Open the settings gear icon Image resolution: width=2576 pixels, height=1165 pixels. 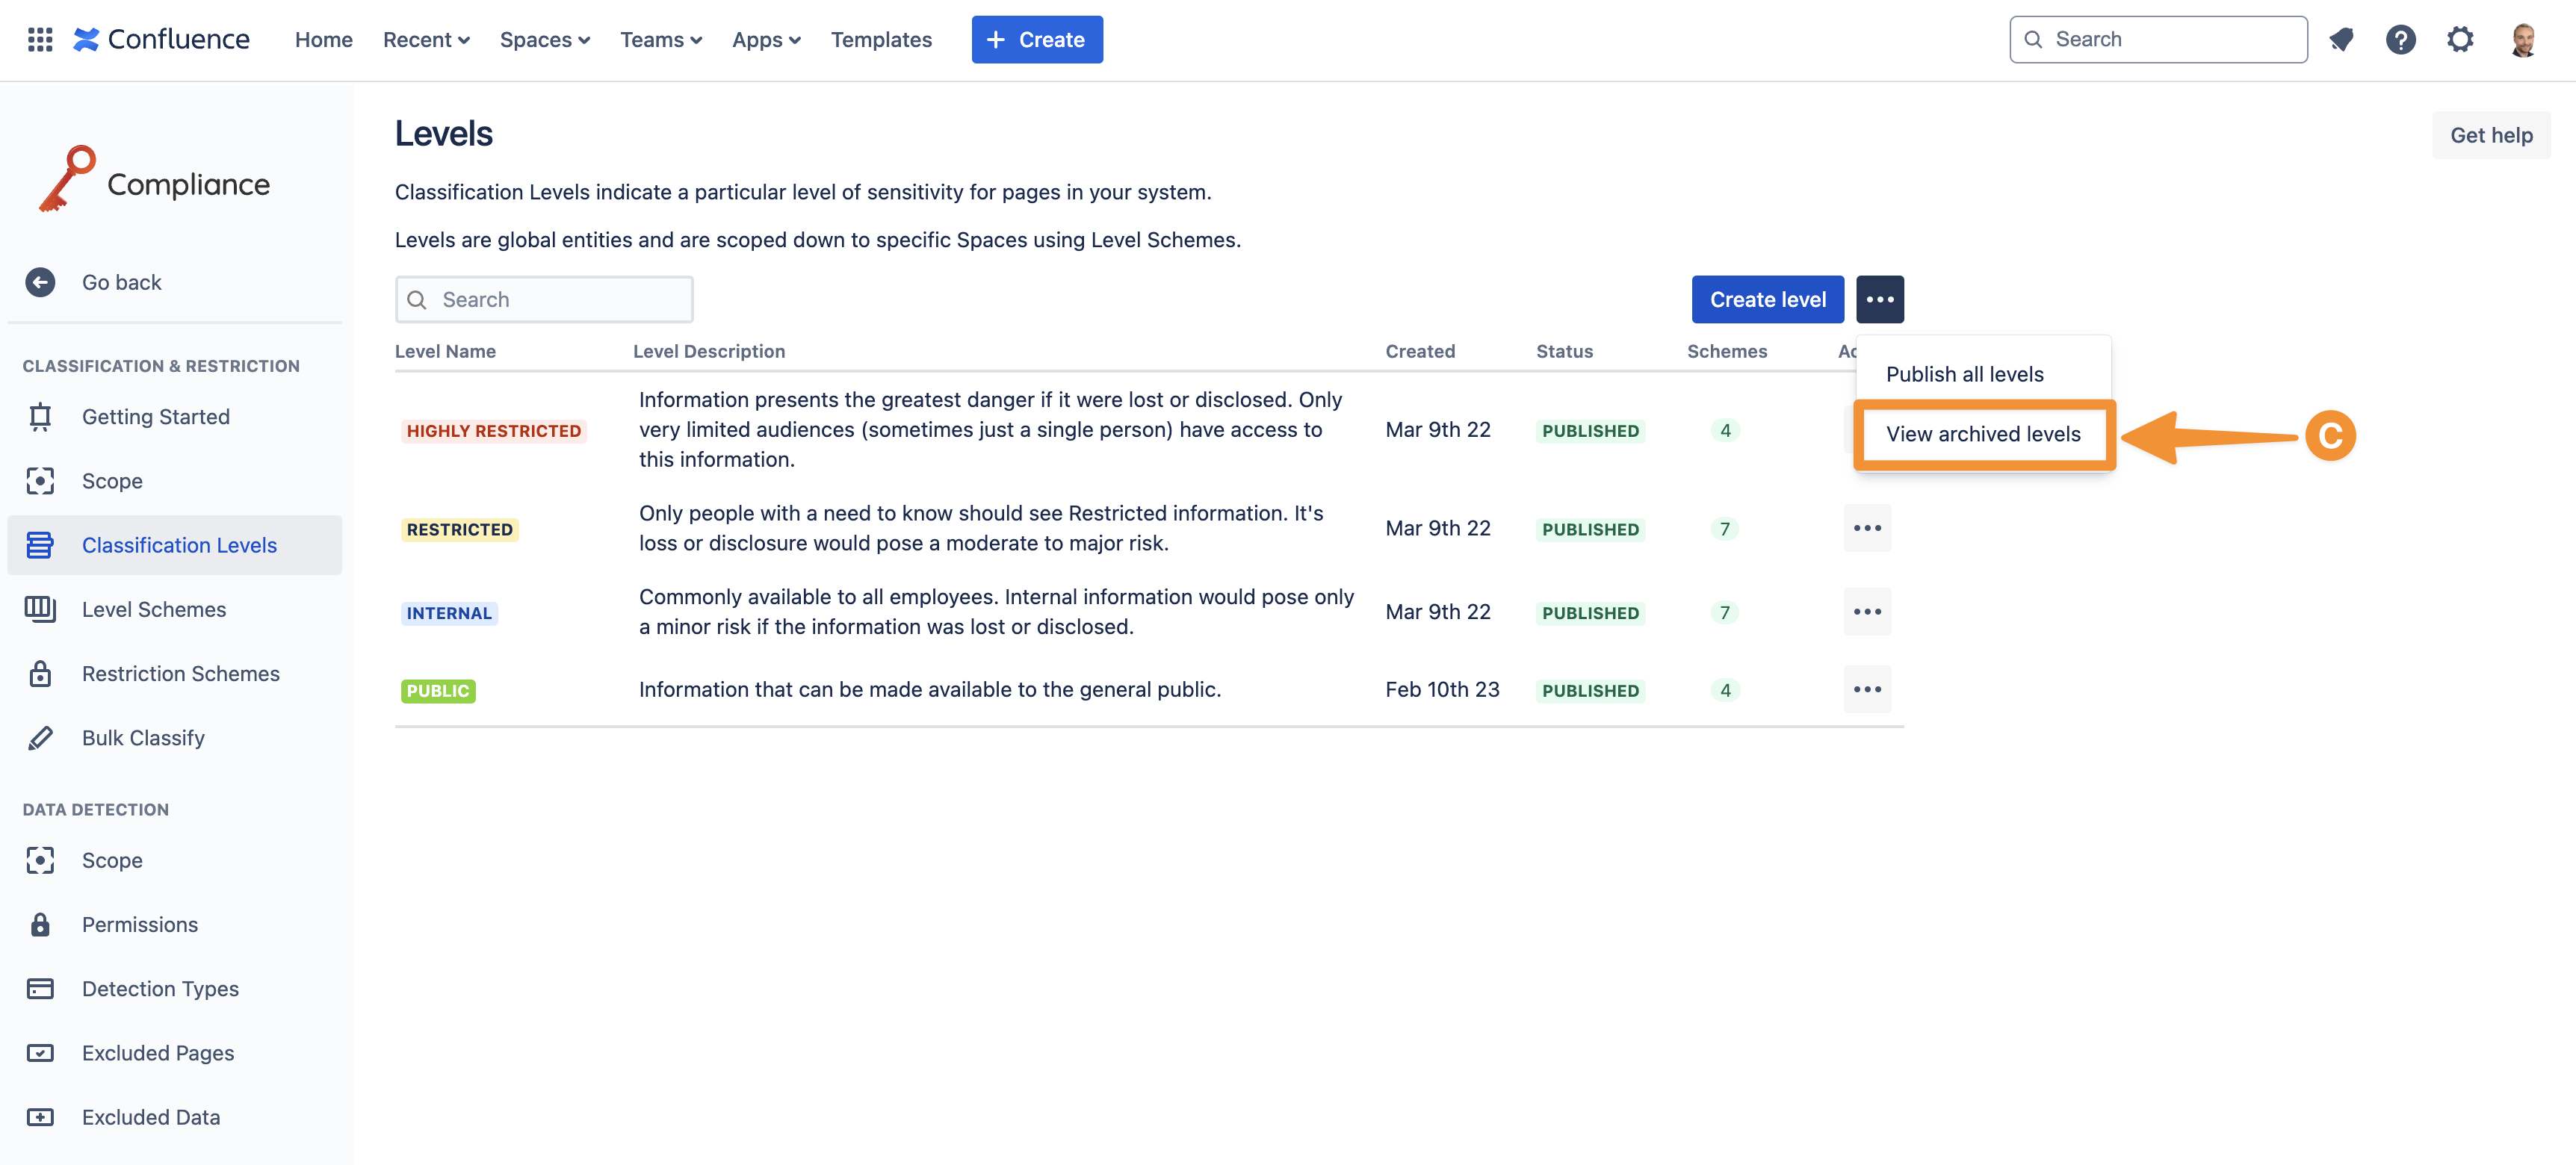coord(2460,40)
